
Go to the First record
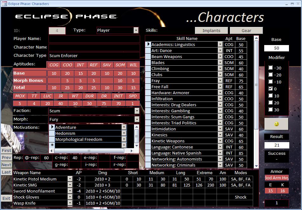(x=7, y=150)
